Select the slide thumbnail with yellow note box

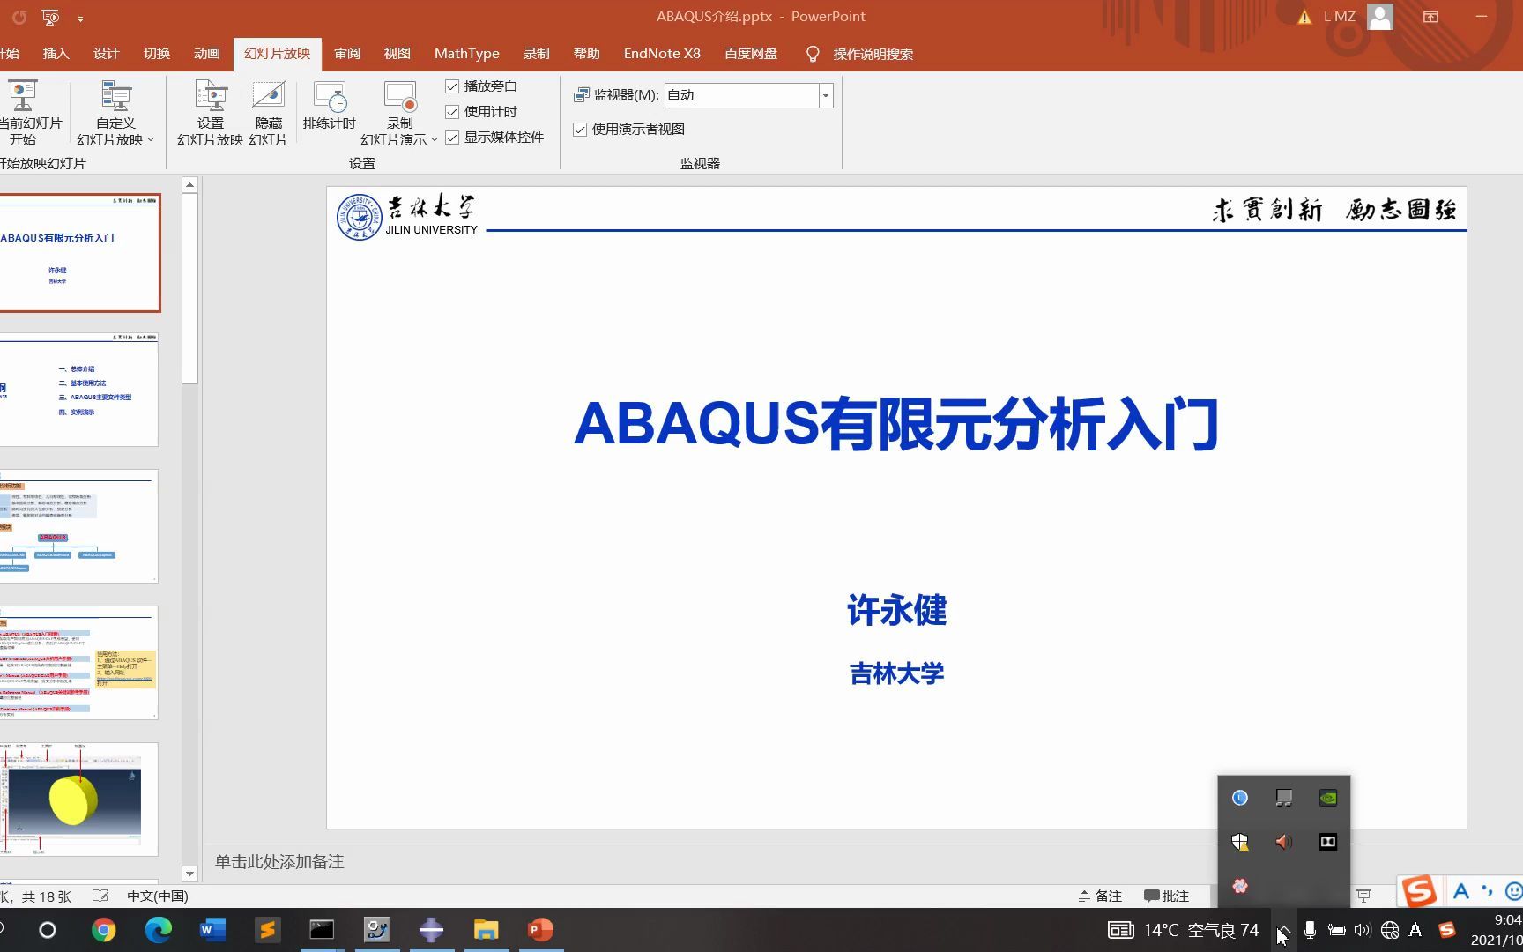pos(79,663)
